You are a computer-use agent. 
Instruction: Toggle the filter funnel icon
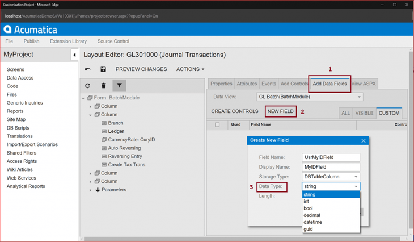119,86
